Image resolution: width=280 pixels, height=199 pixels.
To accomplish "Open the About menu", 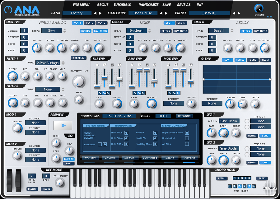I will pyautogui.click(x=102, y=5).
